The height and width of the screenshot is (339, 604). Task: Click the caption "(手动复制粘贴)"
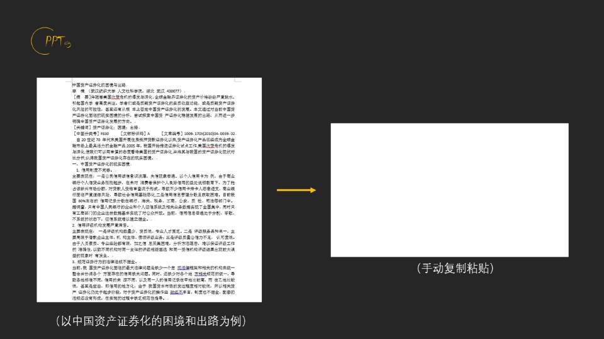point(455,269)
